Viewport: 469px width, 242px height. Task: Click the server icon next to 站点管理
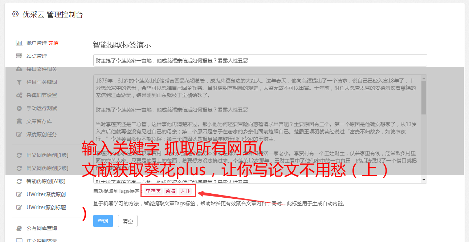(x=19, y=56)
